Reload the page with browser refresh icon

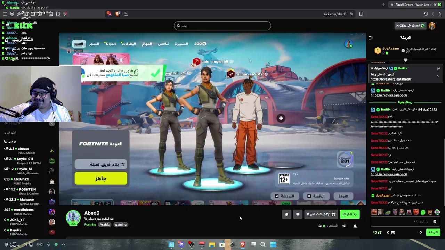point(426,14)
